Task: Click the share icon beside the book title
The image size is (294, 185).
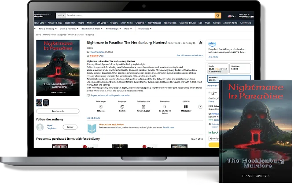Action: (x=200, y=43)
